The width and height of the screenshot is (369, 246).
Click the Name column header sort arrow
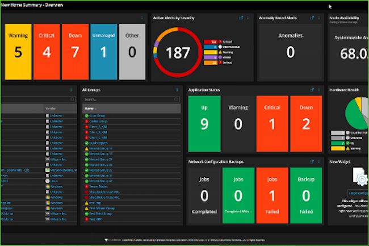tap(97, 108)
